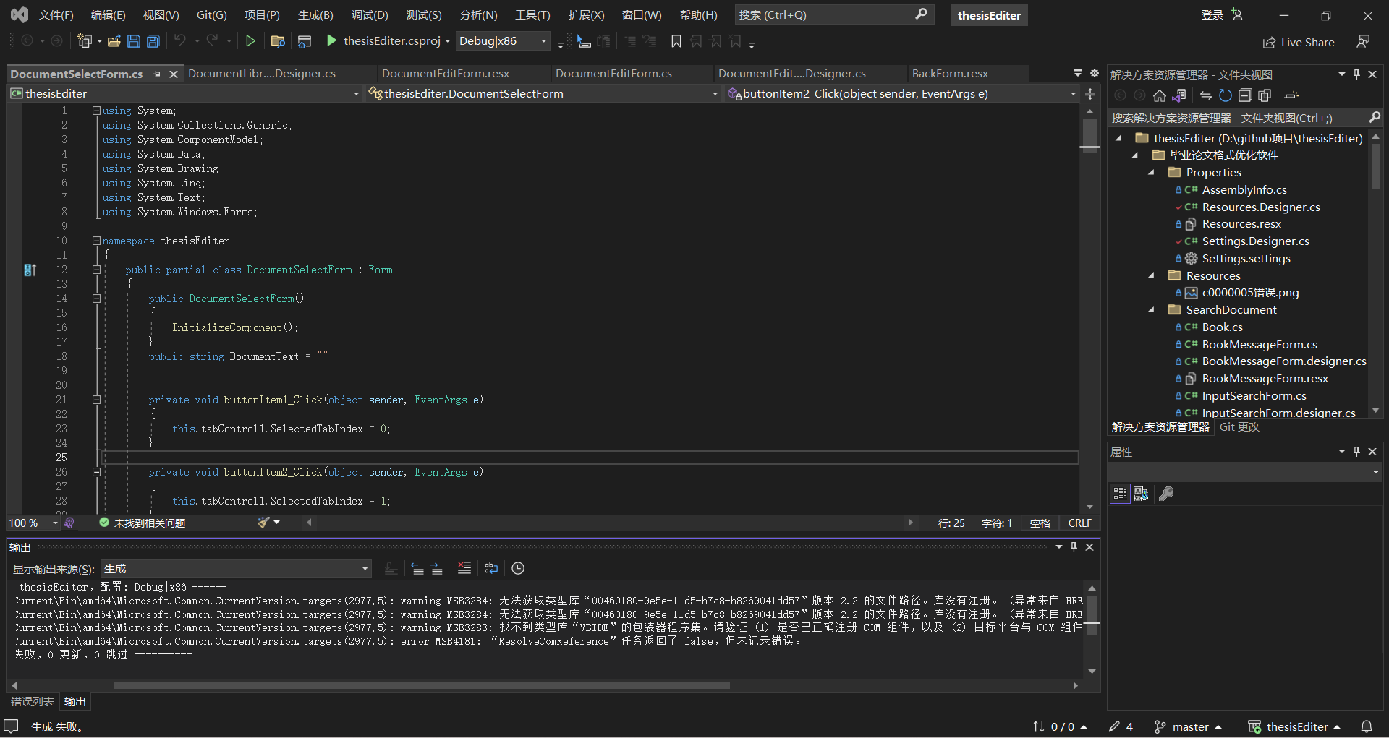Open the Git menu
Image resolution: width=1389 pixels, height=738 pixels.
[211, 14]
